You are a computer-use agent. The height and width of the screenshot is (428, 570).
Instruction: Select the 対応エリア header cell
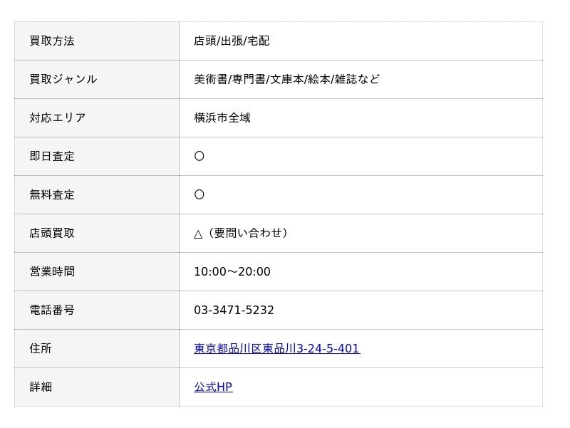(97, 118)
